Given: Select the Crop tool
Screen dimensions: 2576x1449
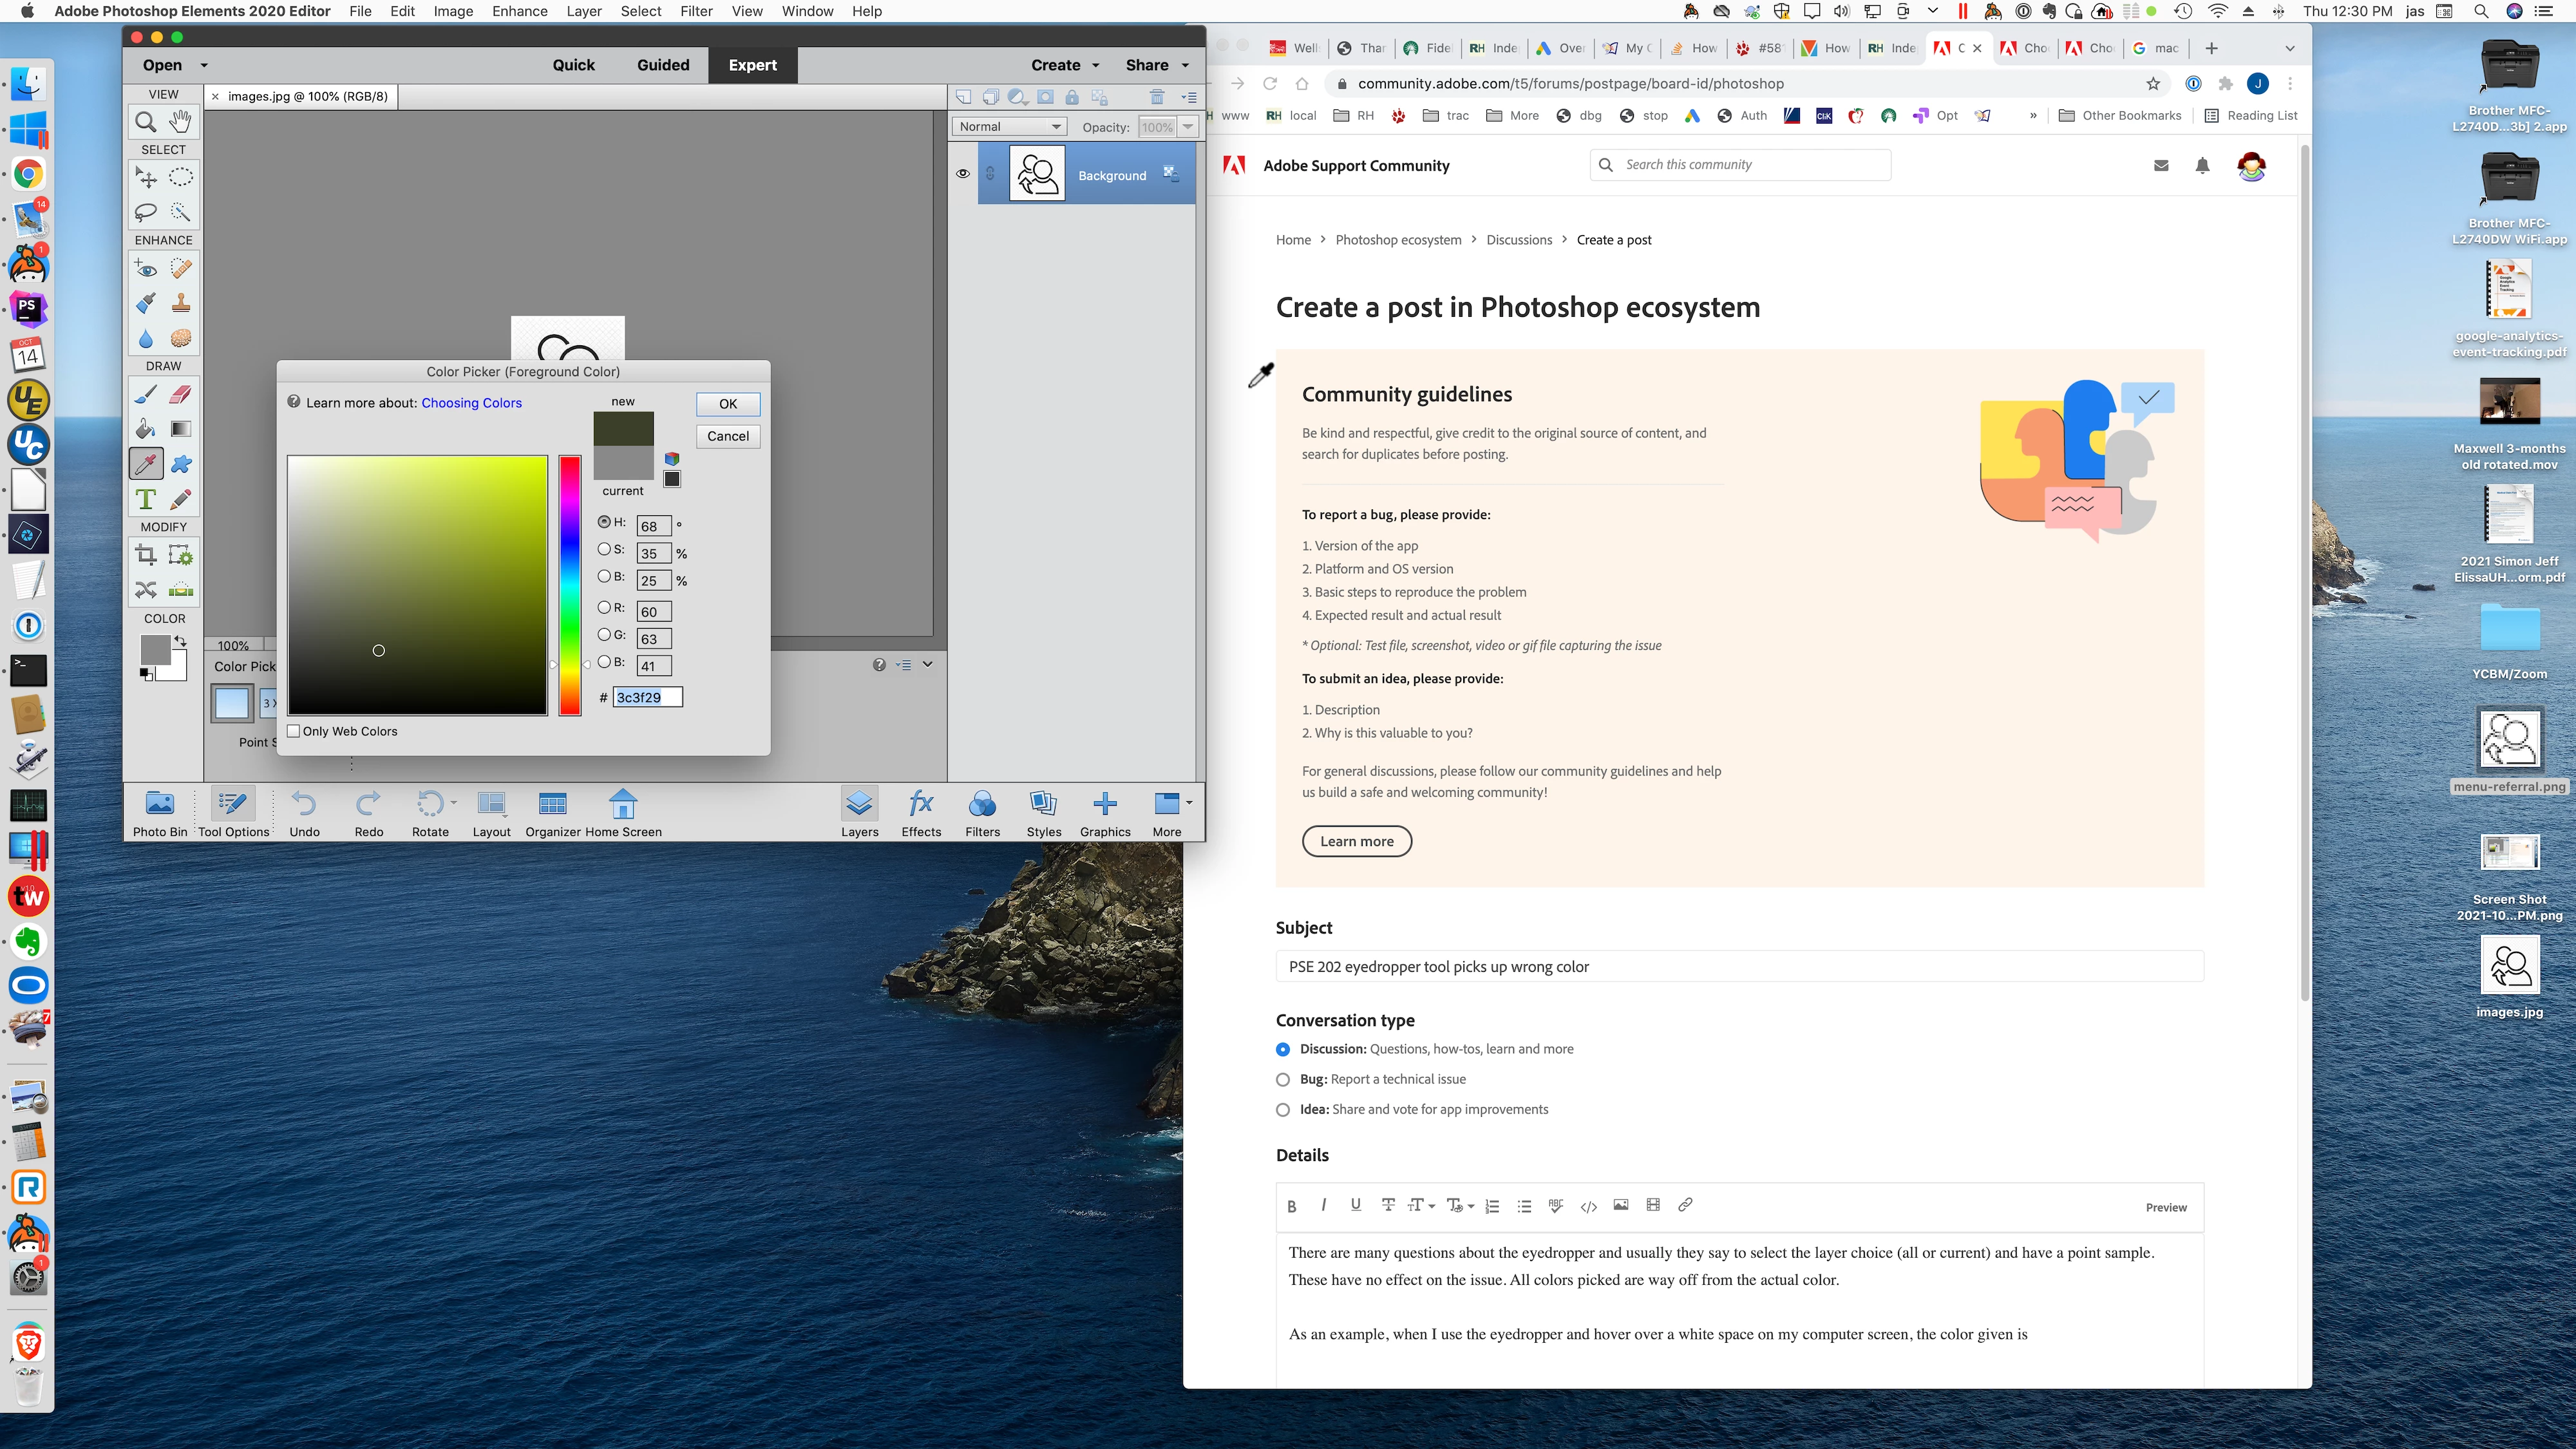Looking at the screenshot, I should coord(146,555).
